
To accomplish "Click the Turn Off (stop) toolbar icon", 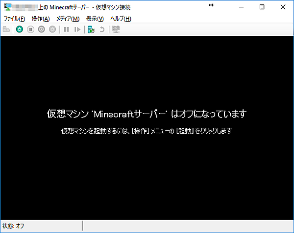I will [30, 29].
